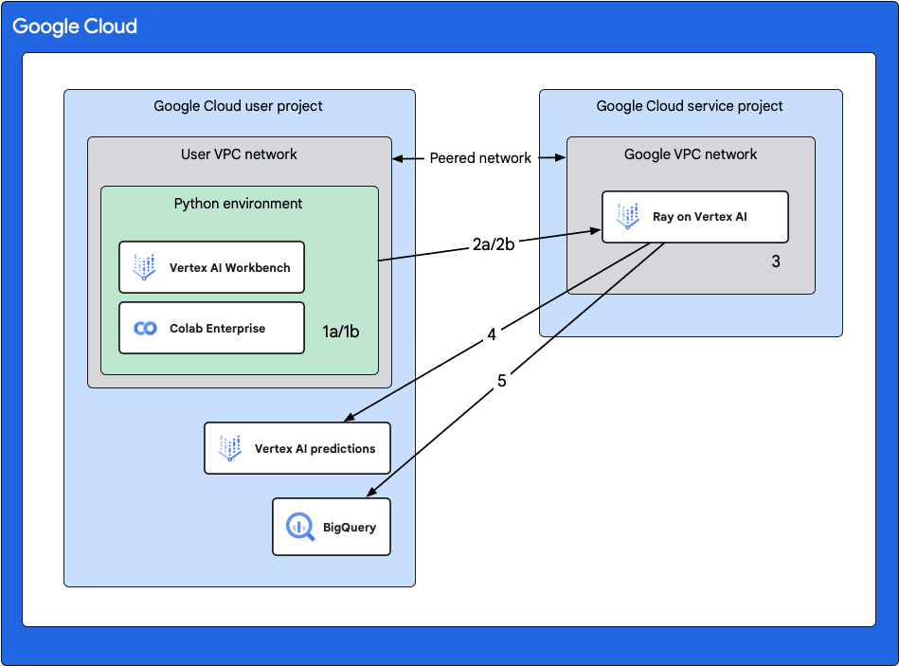Select the "Colab Enterprise" label
899x666 pixels.
217,329
